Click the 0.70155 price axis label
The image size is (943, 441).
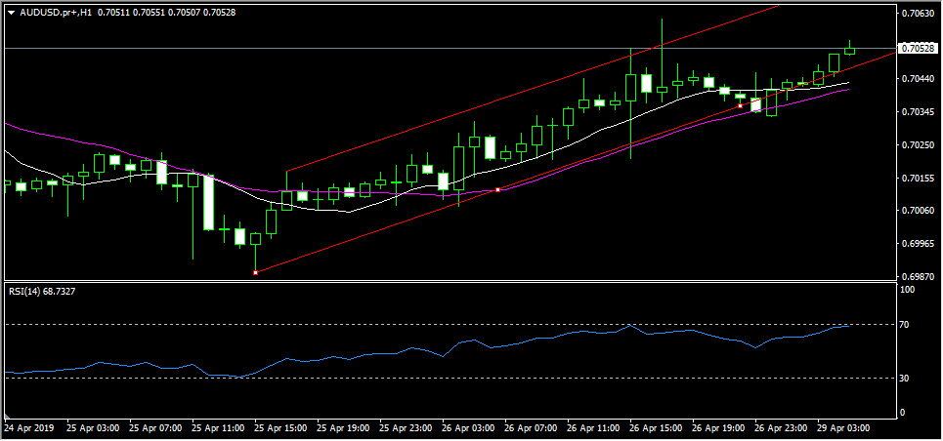point(918,178)
